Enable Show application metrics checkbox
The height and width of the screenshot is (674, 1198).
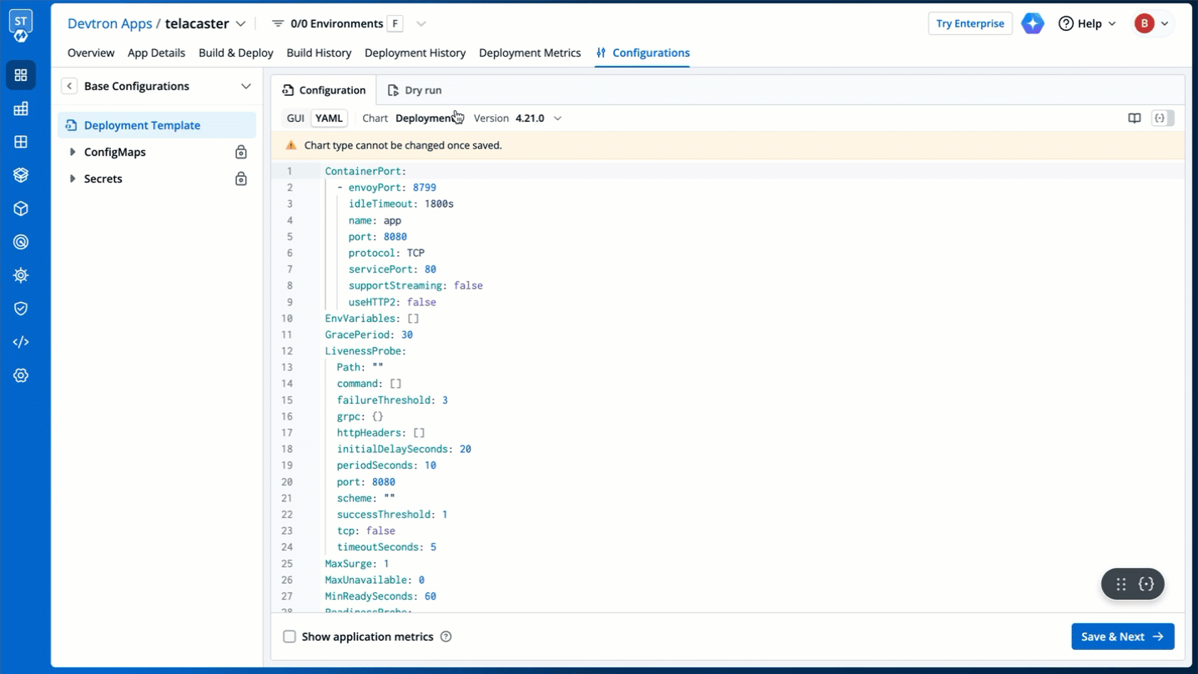(289, 636)
